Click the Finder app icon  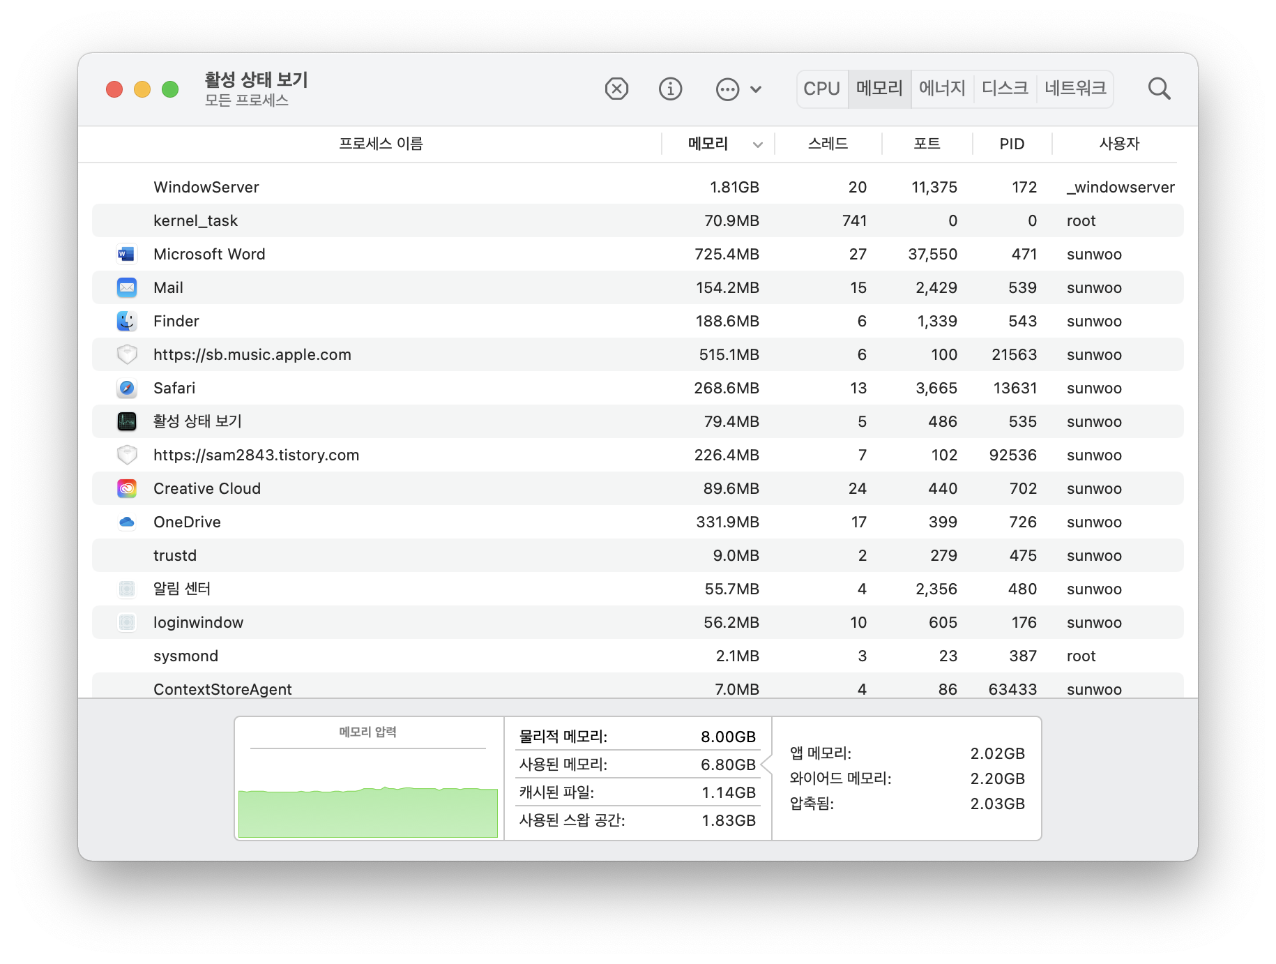point(126,321)
